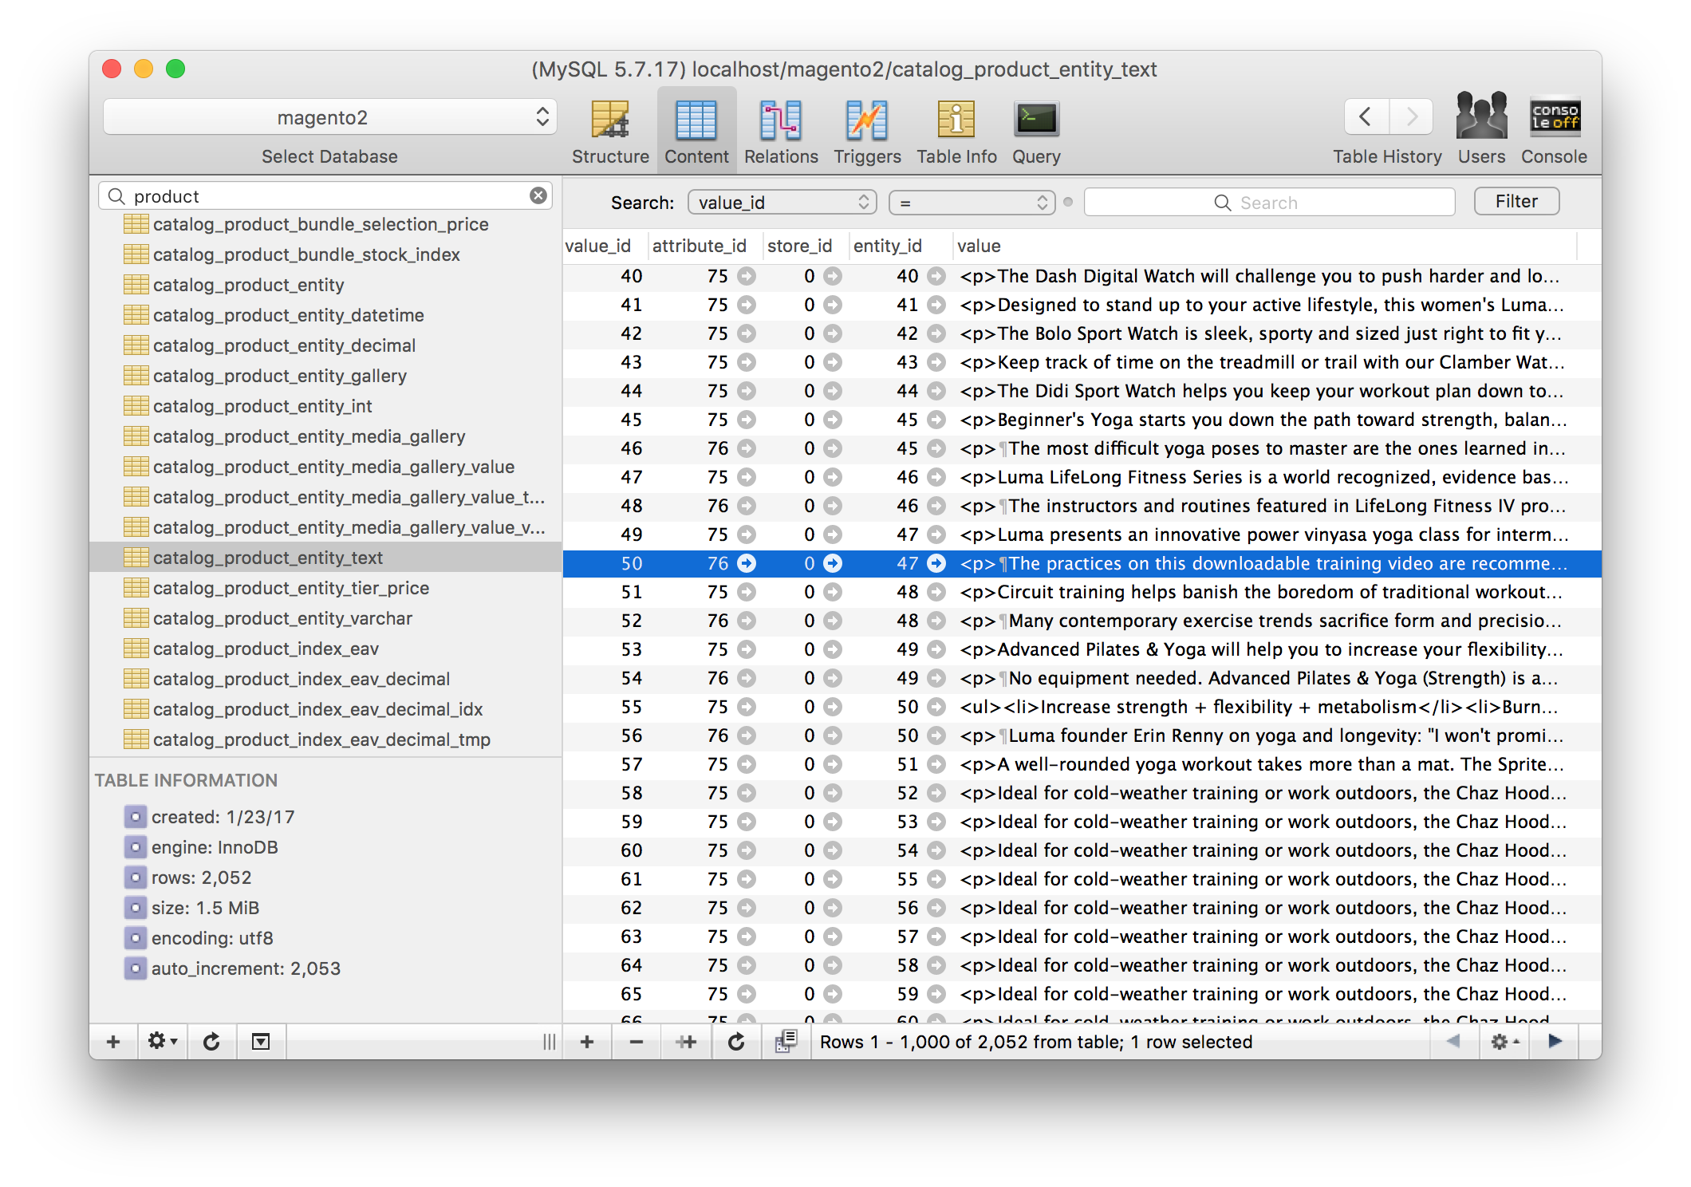Image resolution: width=1691 pixels, height=1187 pixels.
Task: Open the magento2 database dropdown
Action: click(329, 118)
